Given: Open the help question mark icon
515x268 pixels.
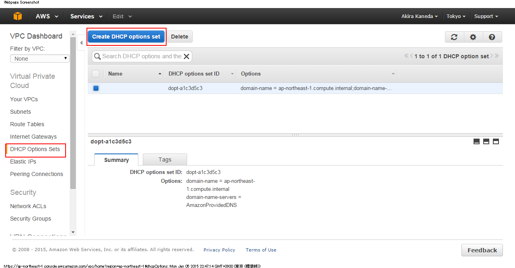Looking at the screenshot, I should point(492,37).
